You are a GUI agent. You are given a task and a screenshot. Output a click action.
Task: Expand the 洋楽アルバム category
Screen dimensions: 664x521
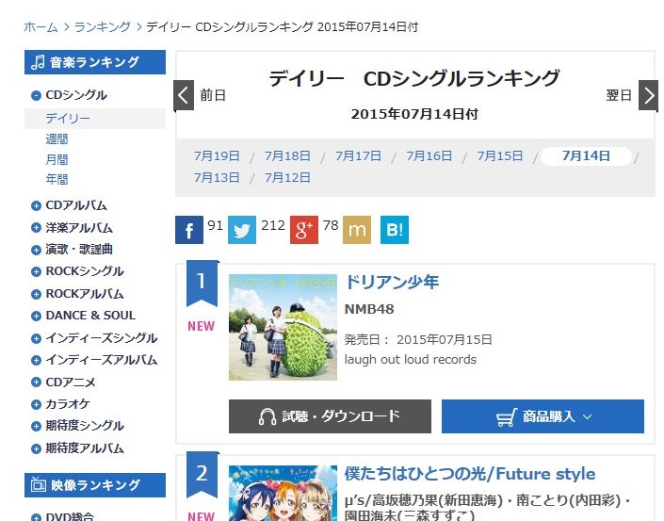coord(36,228)
